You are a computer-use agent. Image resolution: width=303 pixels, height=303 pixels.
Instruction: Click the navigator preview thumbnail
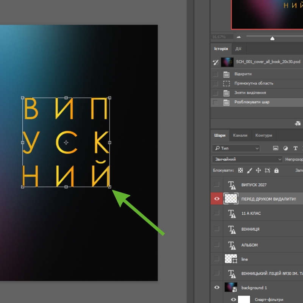(x=267, y=14)
